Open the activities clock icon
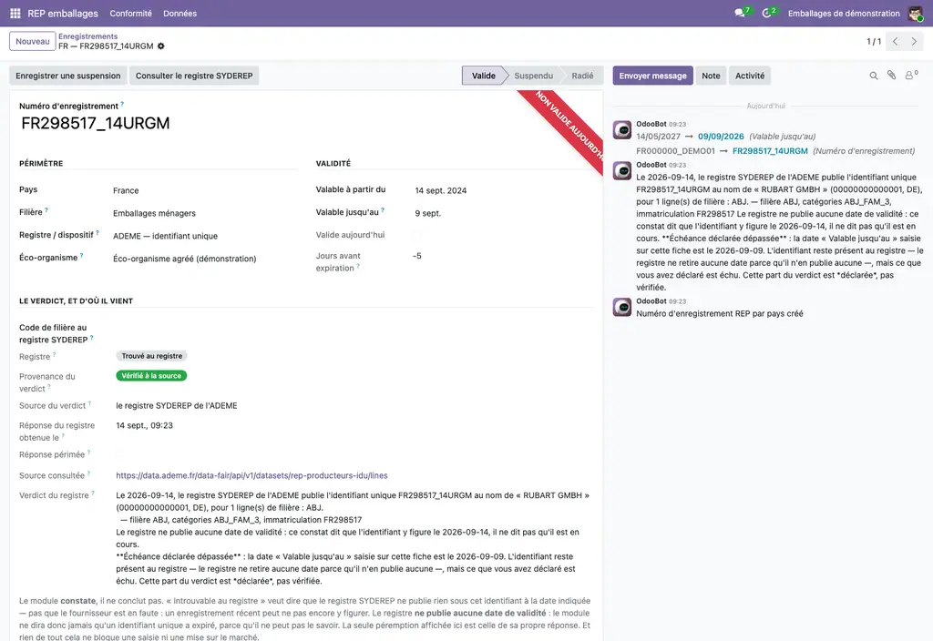The width and height of the screenshot is (933, 641). pyautogui.click(x=767, y=13)
